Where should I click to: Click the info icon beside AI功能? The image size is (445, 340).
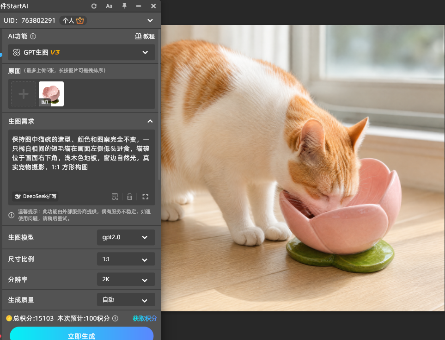(33, 37)
